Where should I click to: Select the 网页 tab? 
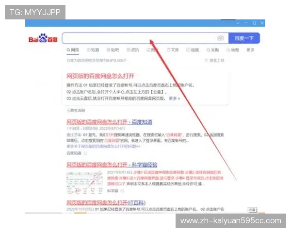coord(73,50)
